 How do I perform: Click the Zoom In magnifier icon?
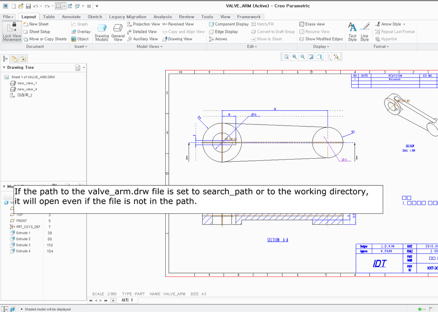[x=294, y=57]
